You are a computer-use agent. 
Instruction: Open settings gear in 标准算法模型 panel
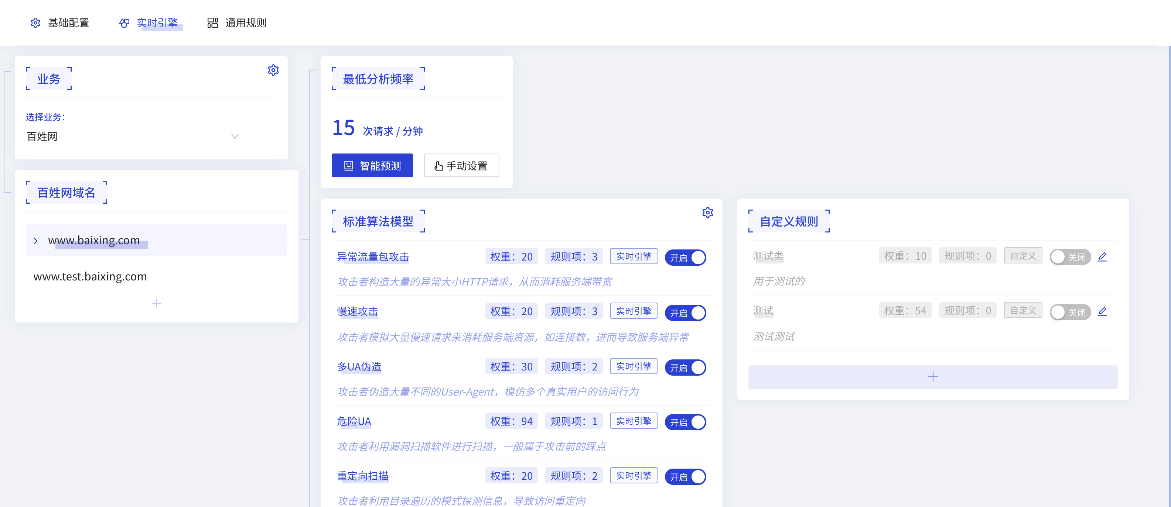(707, 213)
